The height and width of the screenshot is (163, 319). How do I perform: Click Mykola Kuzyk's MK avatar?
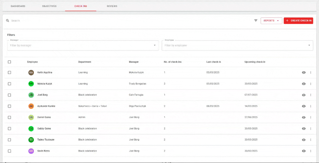coord(31,84)
